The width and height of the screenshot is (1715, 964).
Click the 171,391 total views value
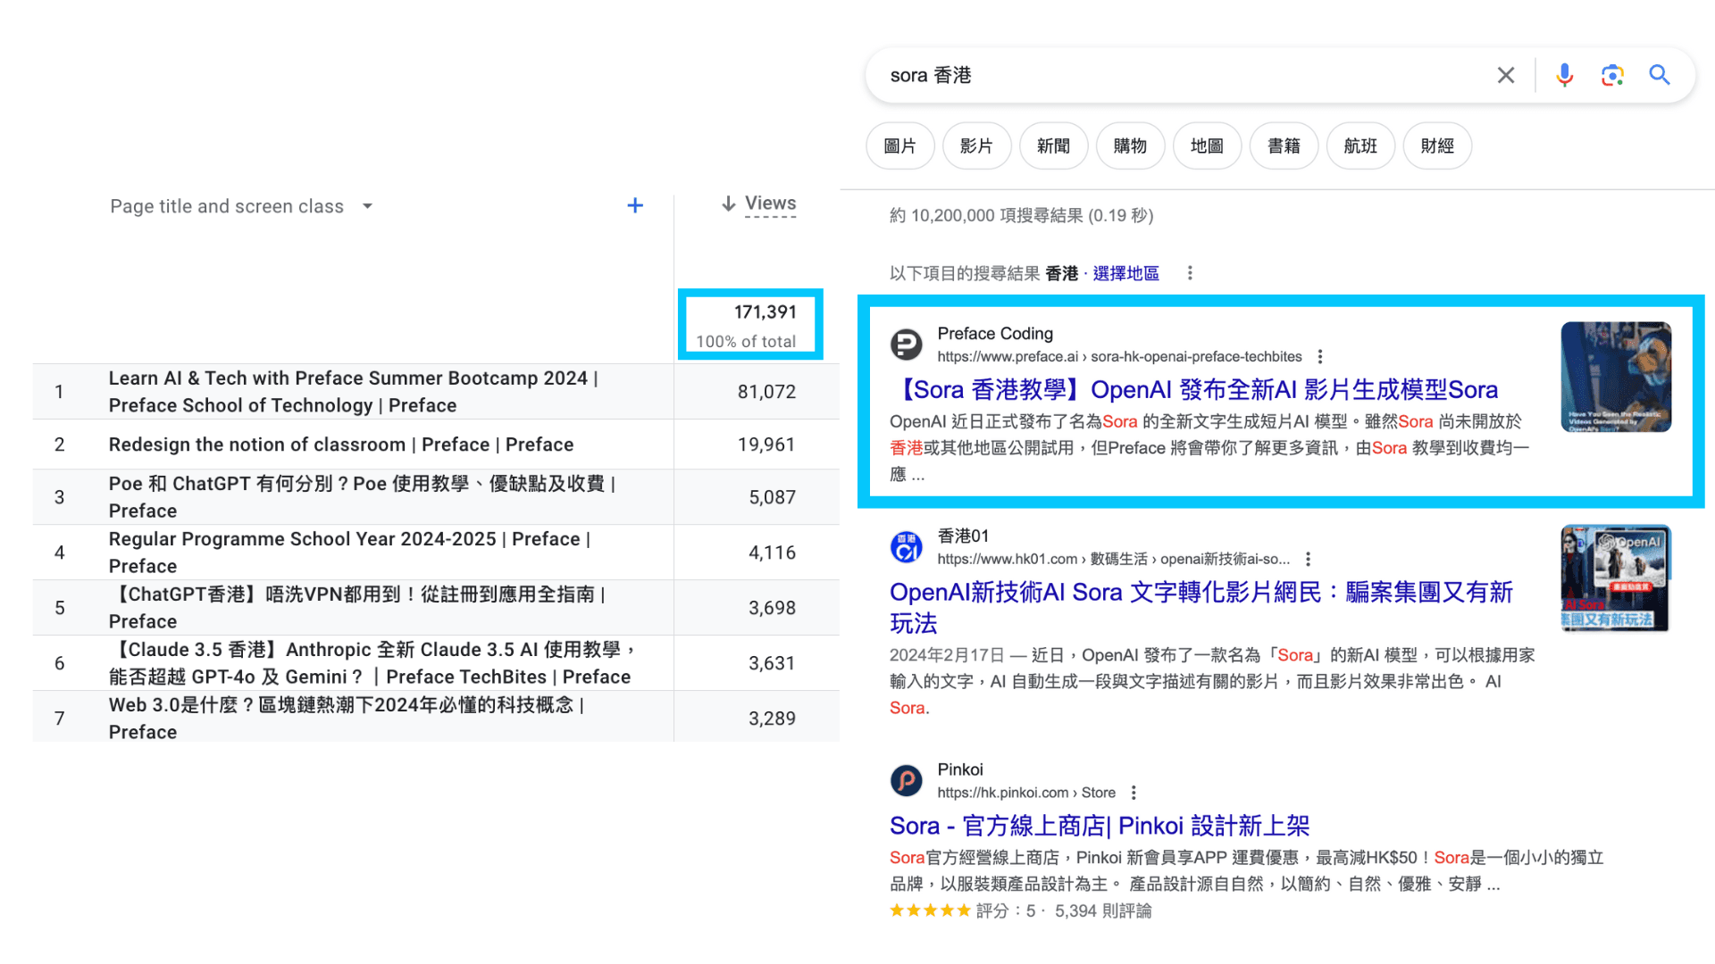pos(765,312)
